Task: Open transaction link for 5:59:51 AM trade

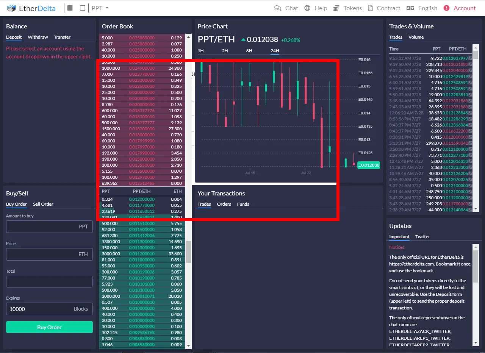Action: pyautogui.click(x=471, y=89)
